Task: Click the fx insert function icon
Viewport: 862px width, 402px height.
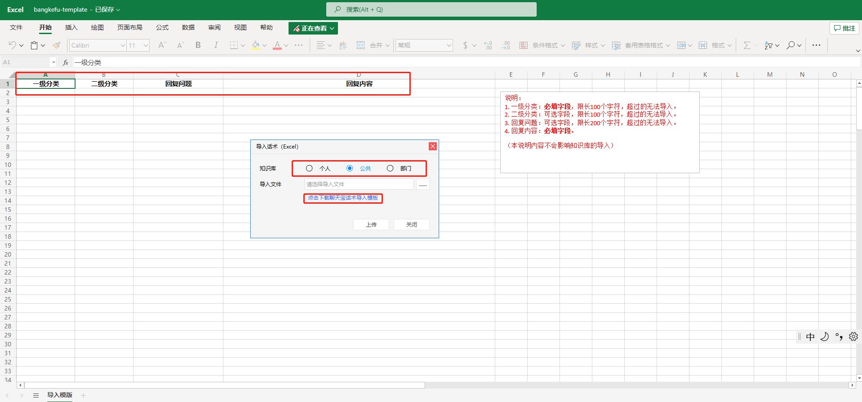Action: pyautogui.click(x=65, y=62)
